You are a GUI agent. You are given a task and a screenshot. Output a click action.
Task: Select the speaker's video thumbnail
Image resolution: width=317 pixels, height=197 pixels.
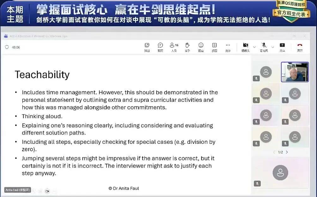click(295, 72)
